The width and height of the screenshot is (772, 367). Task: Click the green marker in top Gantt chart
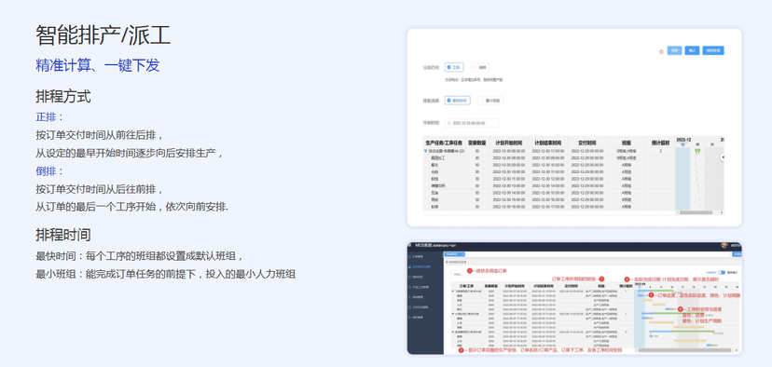pyautogui.click(x=697, y=152)
